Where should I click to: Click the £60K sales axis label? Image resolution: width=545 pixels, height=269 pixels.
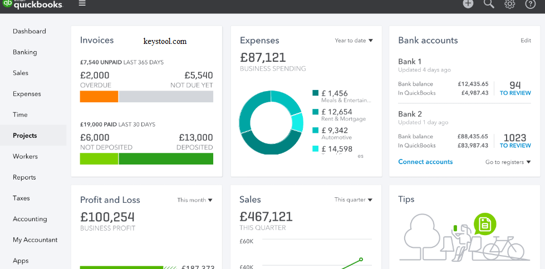[x=247, y=241]
